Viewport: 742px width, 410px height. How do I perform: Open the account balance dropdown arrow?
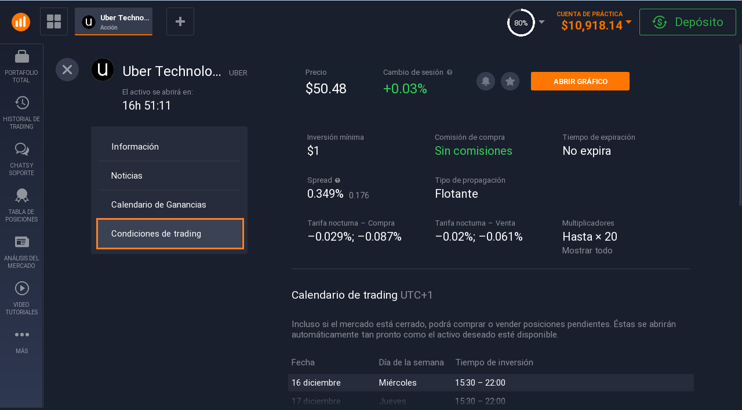pyautogui.click(x=629, y=23)
